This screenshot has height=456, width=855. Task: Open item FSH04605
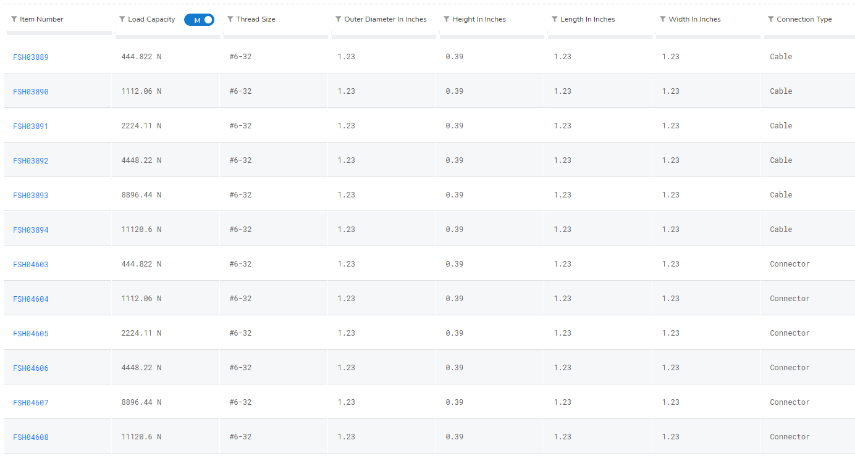point(31,334)
